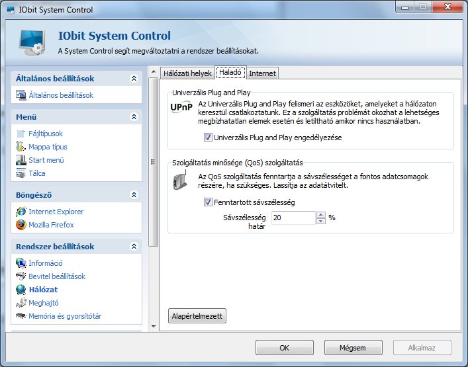Click the System Control monitor header icon

32,42
